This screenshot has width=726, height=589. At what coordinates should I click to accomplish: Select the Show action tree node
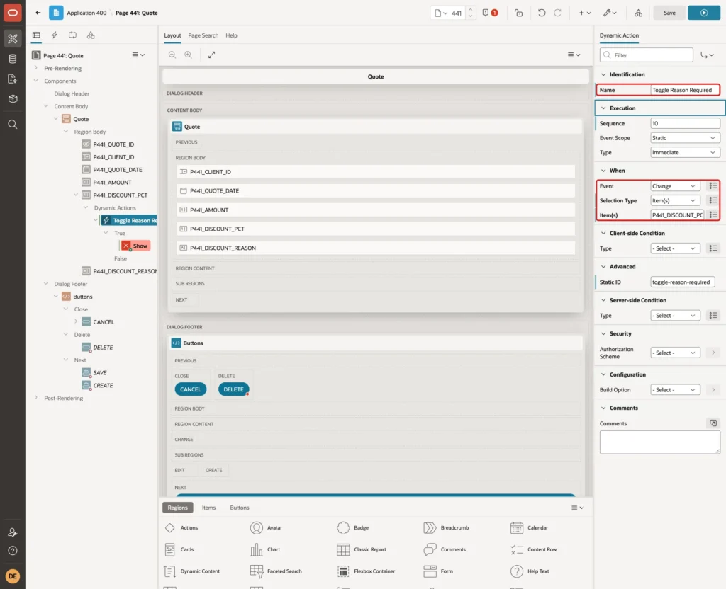coord(135,246)
